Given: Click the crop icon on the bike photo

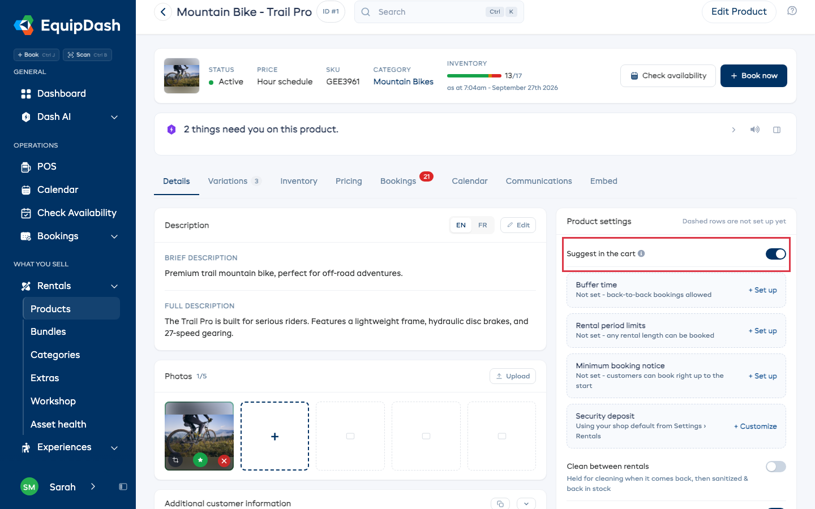Looking at the screenshot, I should tap(175, 460).
